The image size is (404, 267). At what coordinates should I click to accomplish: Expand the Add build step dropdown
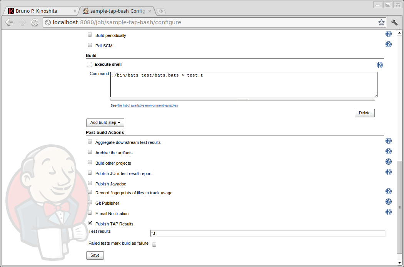(105, 123)
